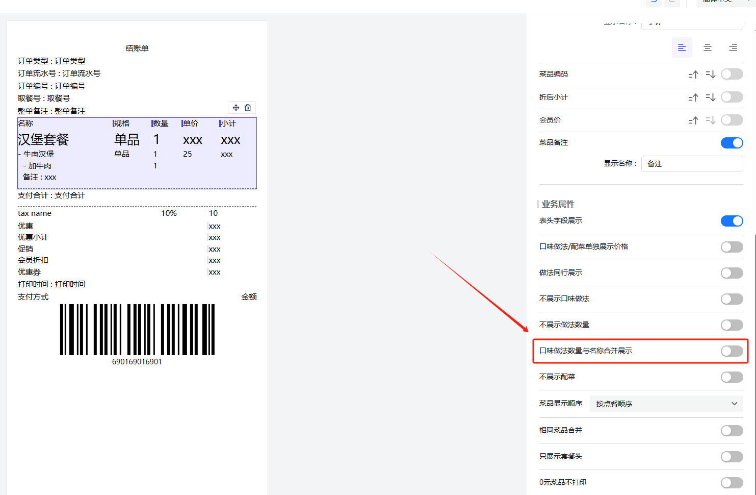Select the 优惠券 row
The image size is (756, 495).
coord(137,272)
